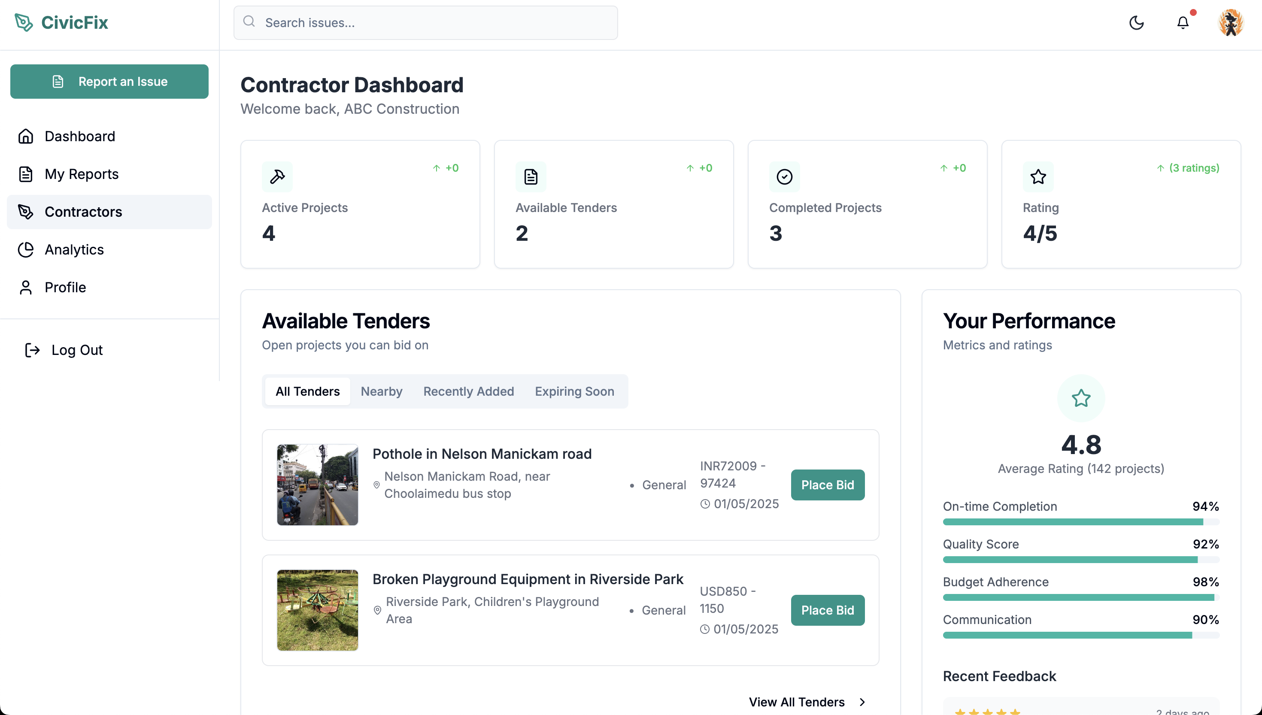Enable the Expiring Soon filter
The image size is (1262, 715).
[574, 391]
